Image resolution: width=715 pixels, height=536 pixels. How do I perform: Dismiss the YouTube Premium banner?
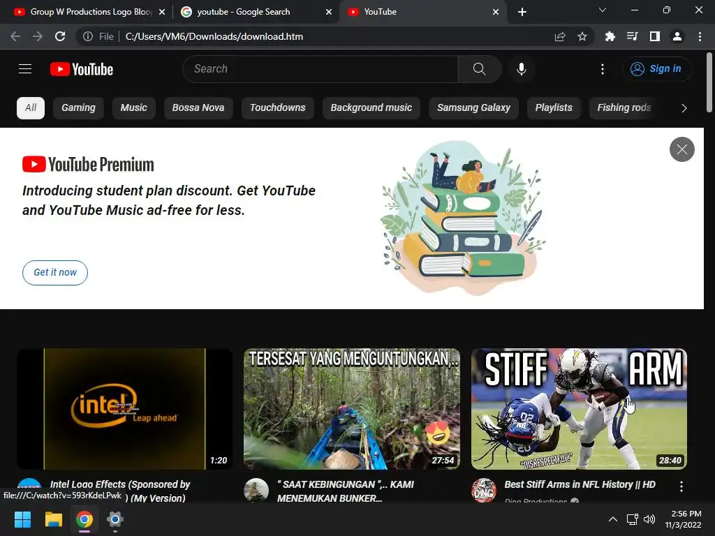click(x=681, y=149)
